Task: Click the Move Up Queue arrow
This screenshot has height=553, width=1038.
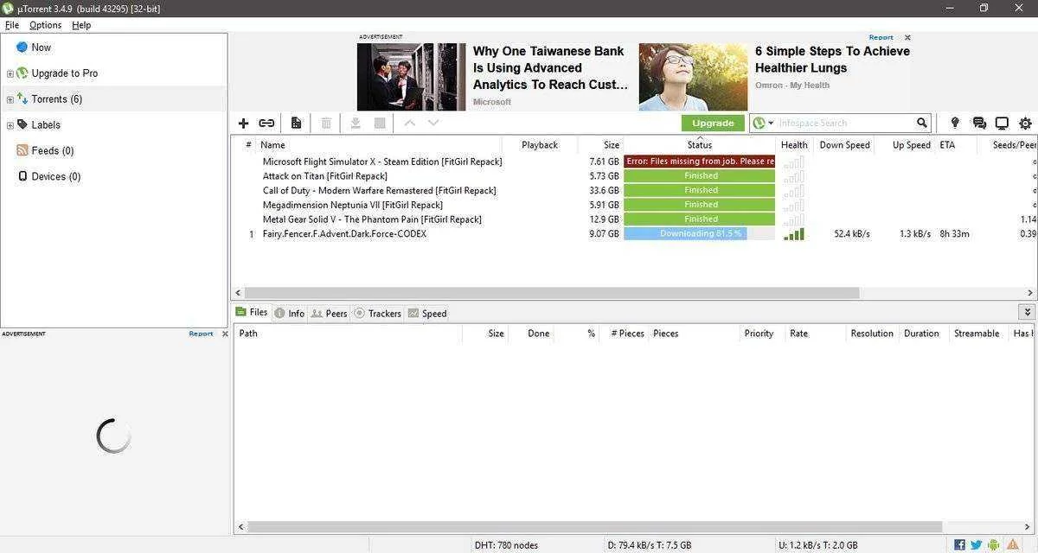Action: point(410,123)
